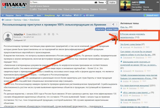Click user icon next to Повсикакий
Viewport: 160px width, 108px height.
[121, 57]
